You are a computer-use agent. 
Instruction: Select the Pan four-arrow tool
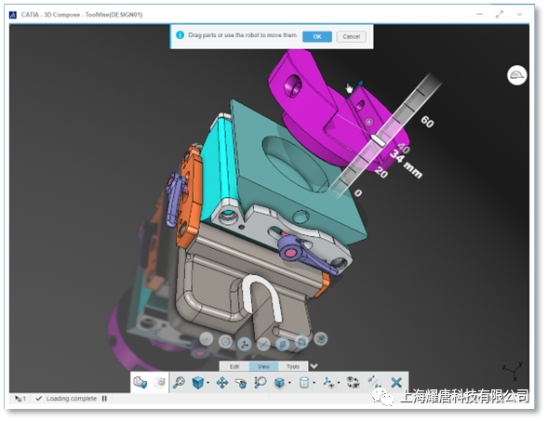click(x=222, y=383)
